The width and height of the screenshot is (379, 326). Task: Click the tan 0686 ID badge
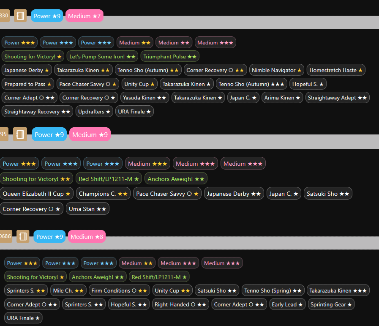coord(6,236)
